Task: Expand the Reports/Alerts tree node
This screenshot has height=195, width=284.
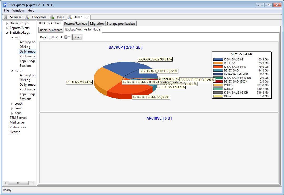Action: coord(7,28)
